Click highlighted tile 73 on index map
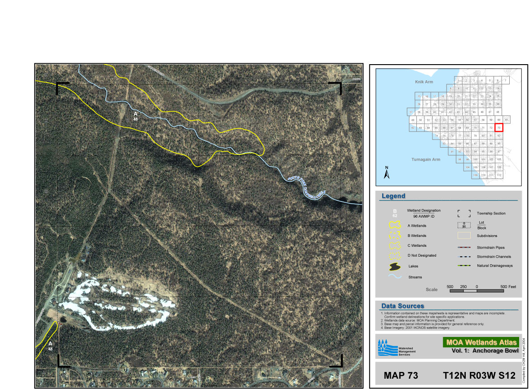This screenshot has width=529, height=389. 498,128
